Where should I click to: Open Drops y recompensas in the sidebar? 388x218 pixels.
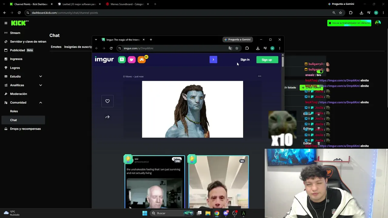click(25, 129)
